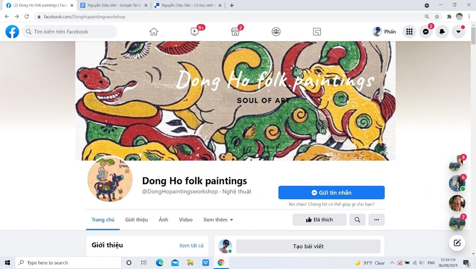Open the Xem tất cả link
This screenshot has width=476, height=269.
tap(191, 246)
